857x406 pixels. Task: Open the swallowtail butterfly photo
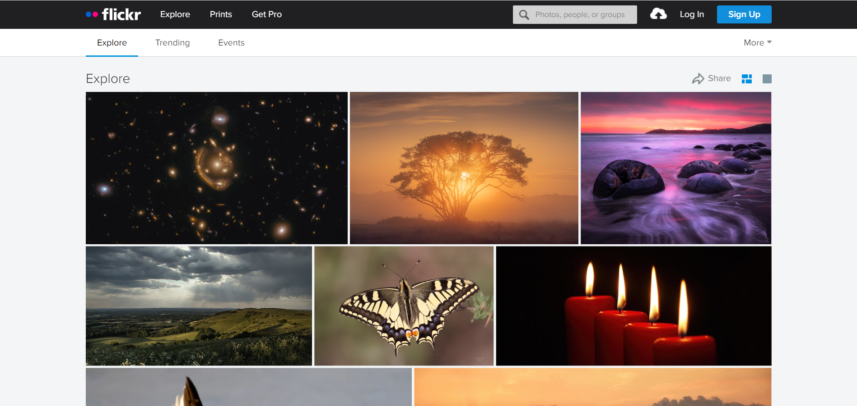click(404, 306)
